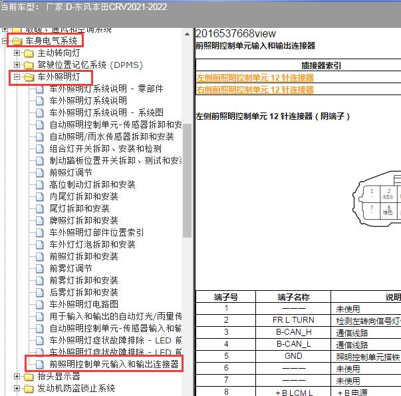
Task: Click the connector pinout diagram image
Action: point(376,198)
